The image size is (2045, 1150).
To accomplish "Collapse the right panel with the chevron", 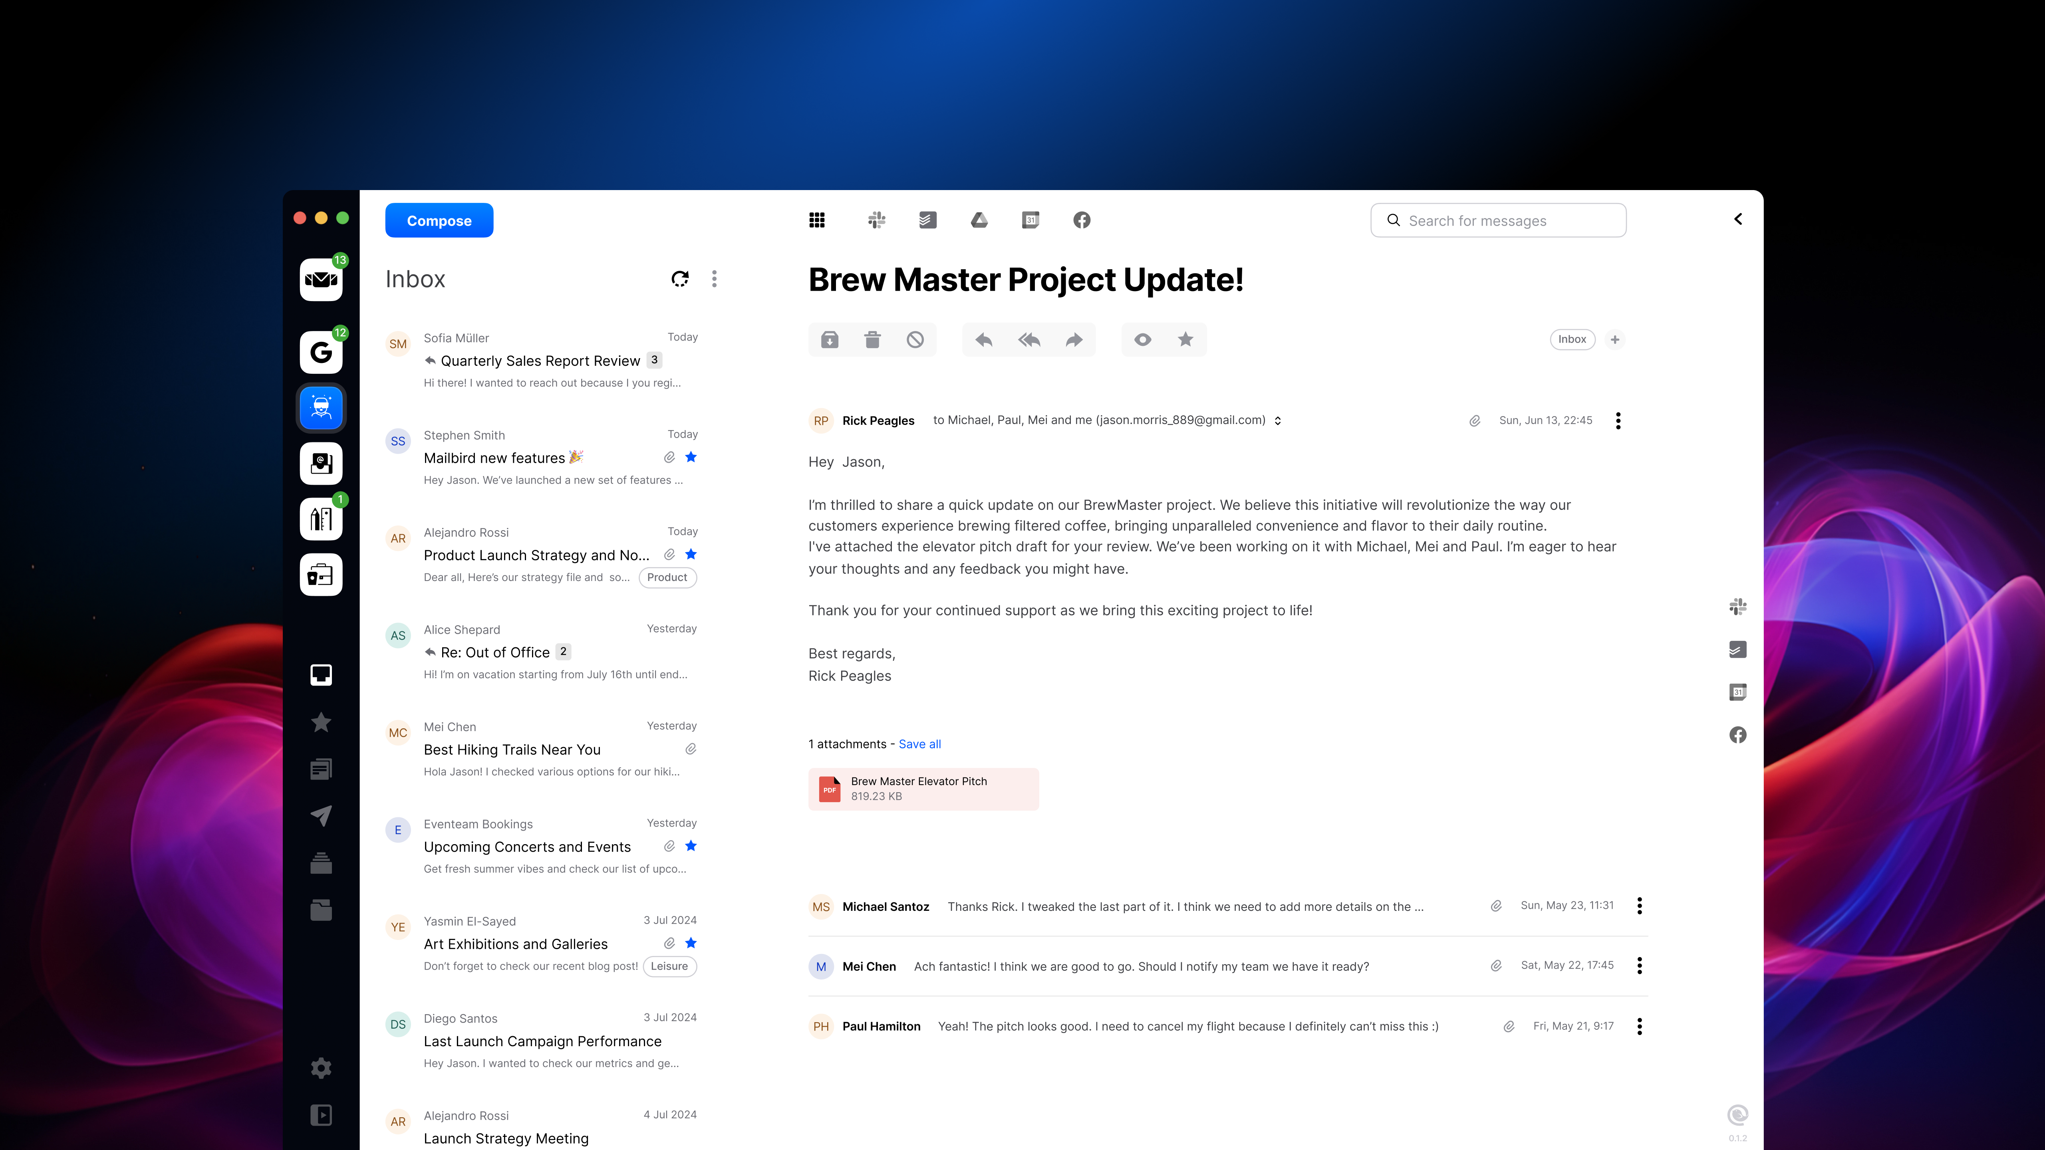I will pyautogui.click(x=1738, y=219).
